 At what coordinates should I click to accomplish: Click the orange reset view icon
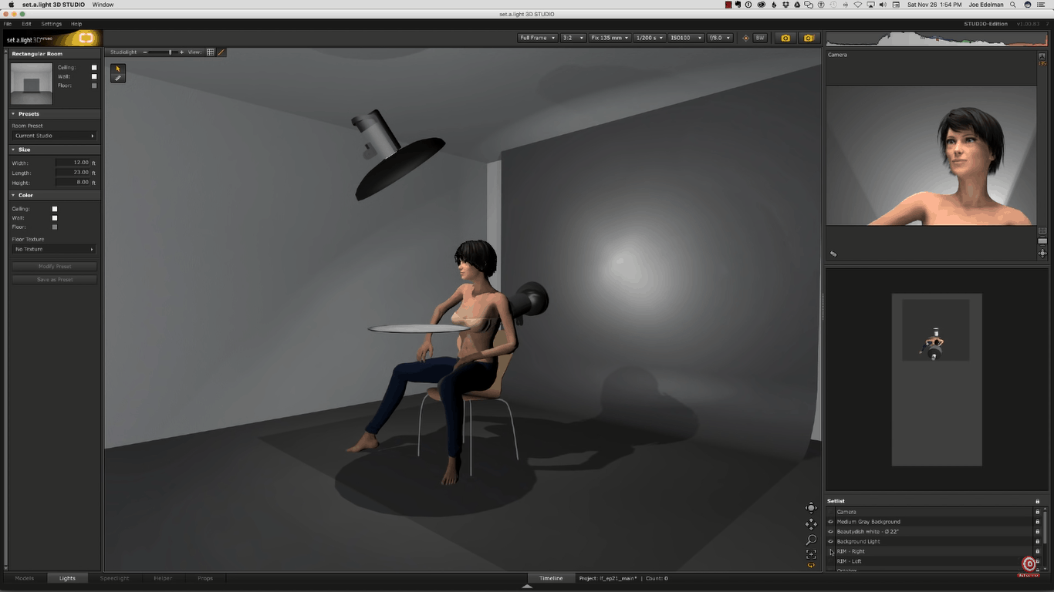(811, 566)
